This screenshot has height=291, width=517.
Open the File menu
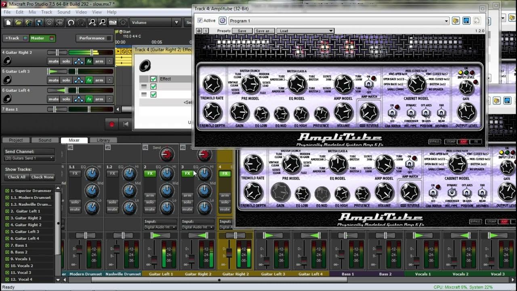point(7,12)
